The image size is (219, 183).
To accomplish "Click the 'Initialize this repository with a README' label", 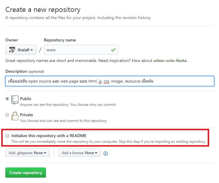I will [49, 136].
